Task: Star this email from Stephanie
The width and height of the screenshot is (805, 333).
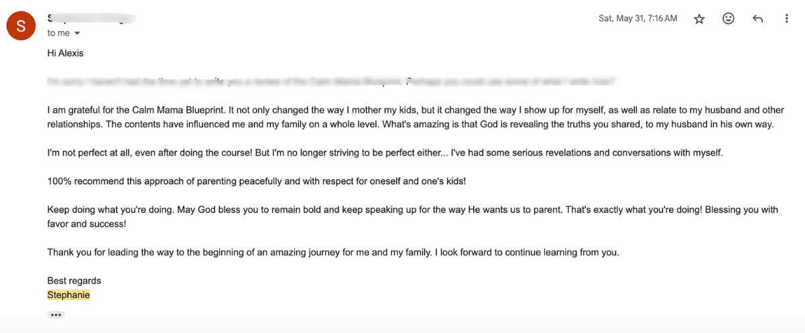Action: tap(699, 19)
